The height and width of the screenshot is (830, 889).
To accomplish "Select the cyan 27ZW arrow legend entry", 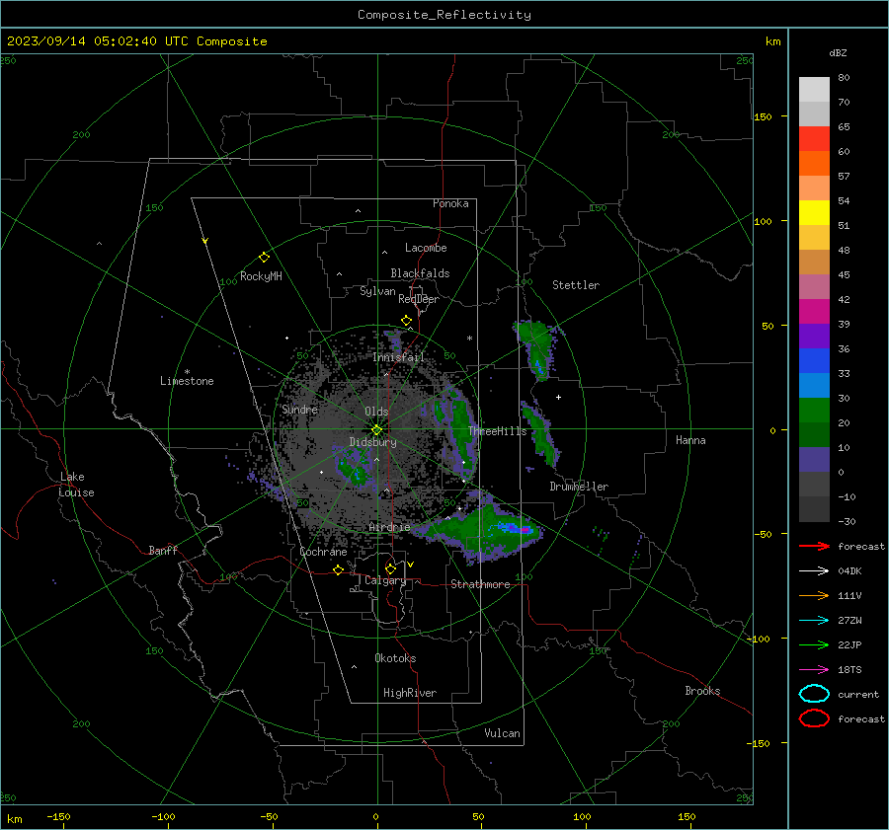I will pyautogui.click(x=814, y=621).
